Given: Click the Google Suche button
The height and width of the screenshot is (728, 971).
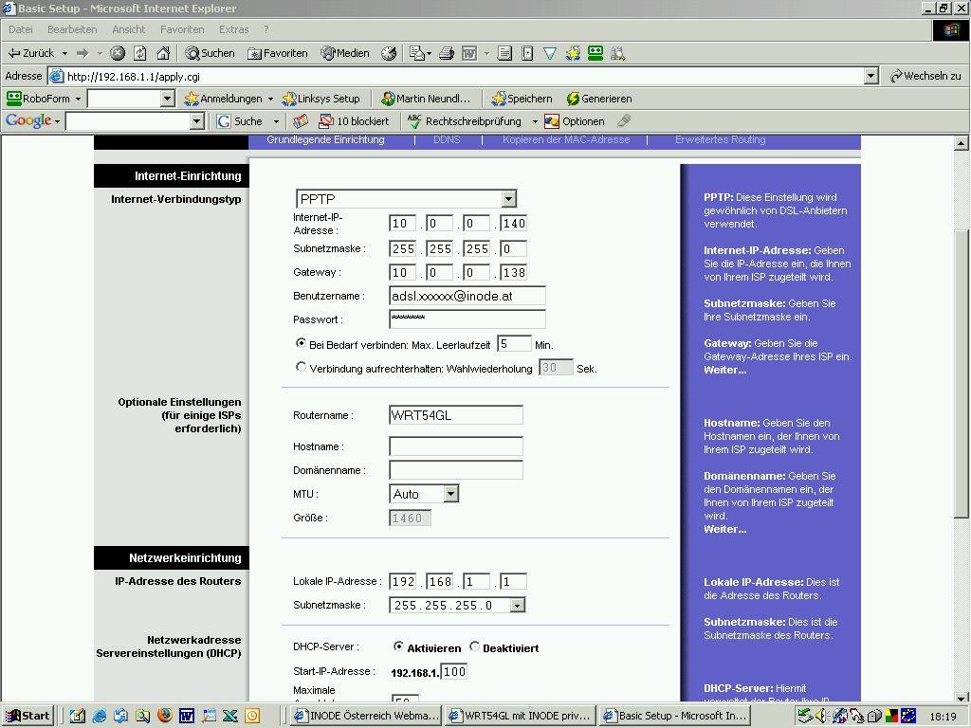Looking at the screenshot, I should point(240,121).
